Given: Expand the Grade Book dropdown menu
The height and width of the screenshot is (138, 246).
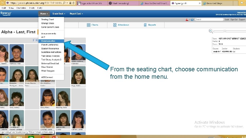Looking at the screenshot, I should click(x=59, y=14).
